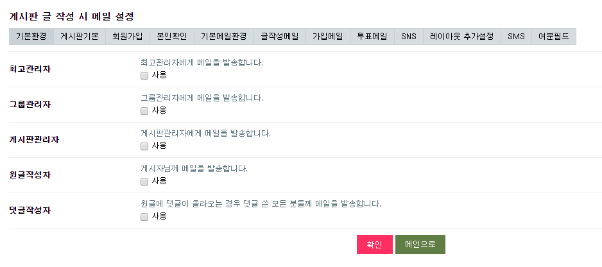Open the 투표메일 tab

click(x=372, y=37)
